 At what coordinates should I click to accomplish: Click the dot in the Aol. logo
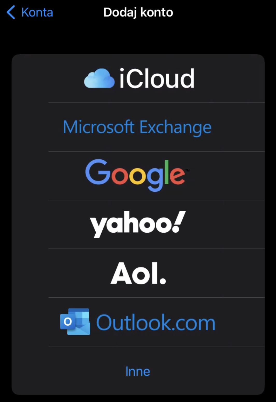163,281
